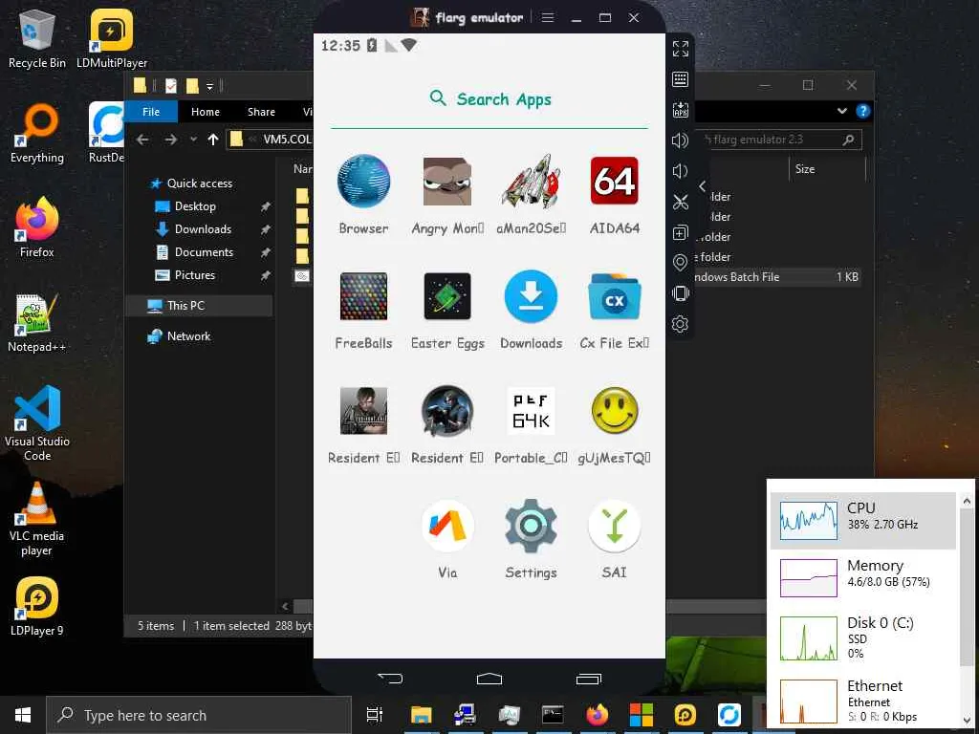Open the FreeBalls game
Screen dimensions: 979x734
coord(363,296)
